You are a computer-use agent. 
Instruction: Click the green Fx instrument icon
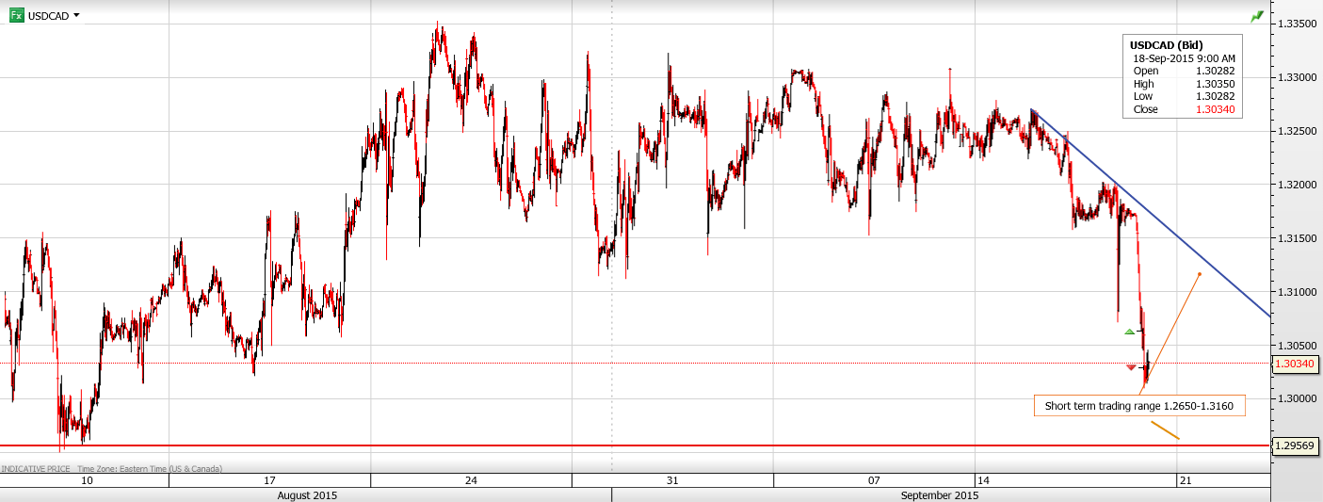(17, 15)
